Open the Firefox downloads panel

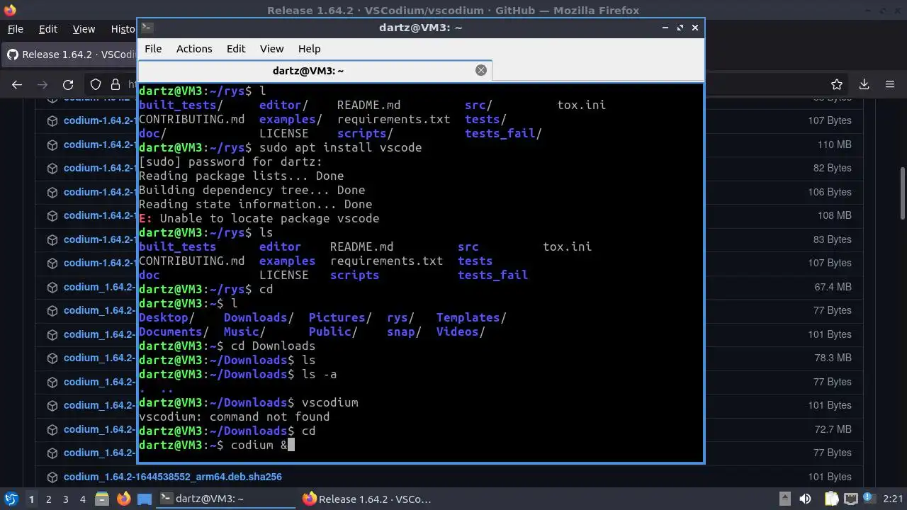coord(864,84)
